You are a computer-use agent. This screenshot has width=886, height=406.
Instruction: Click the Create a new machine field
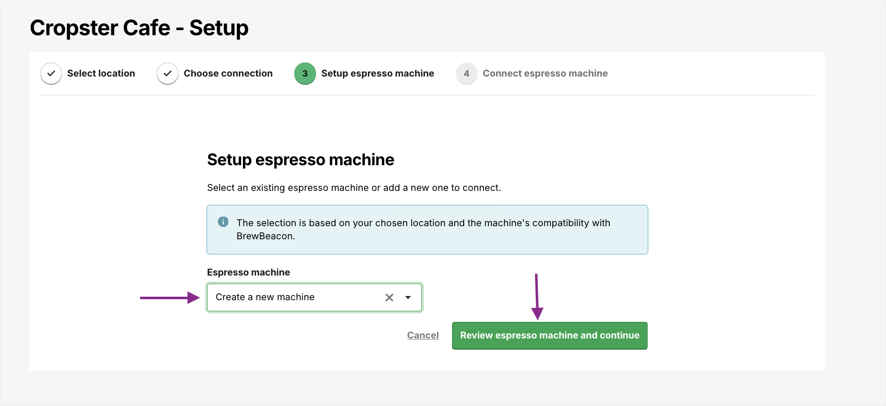point(314,297)
